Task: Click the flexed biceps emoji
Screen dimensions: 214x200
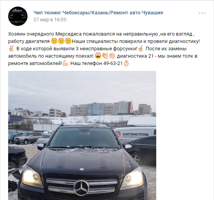Action: (x=66, y=63)
